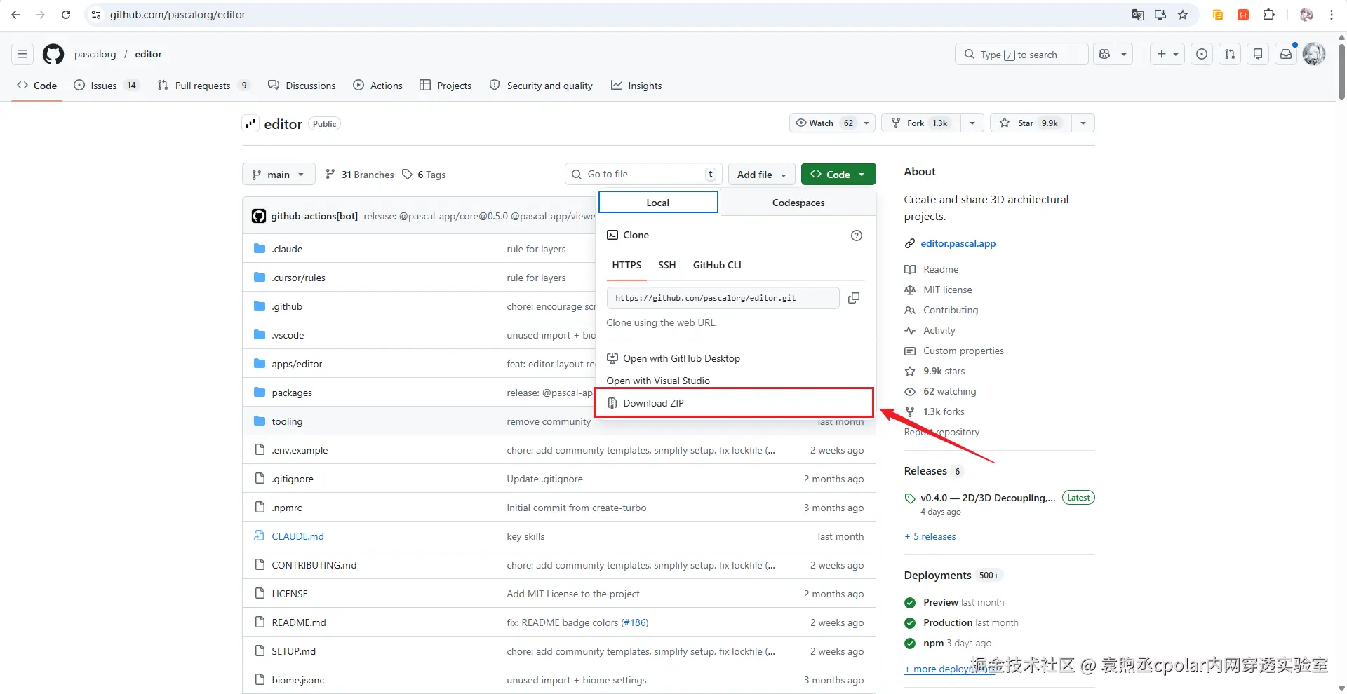Image resolution: width=1347 pixels, height=694 pixels.
Task: Open the v0.4.0 release link
Action: [x=988, y=498]
